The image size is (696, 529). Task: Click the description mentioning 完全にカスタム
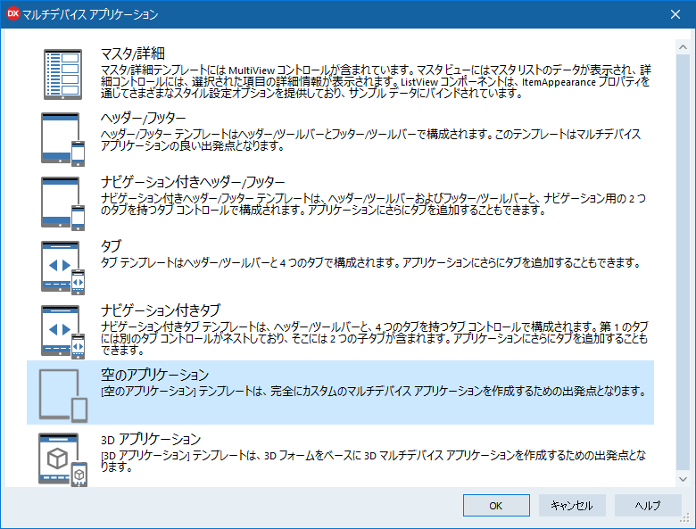pos(373,391)
